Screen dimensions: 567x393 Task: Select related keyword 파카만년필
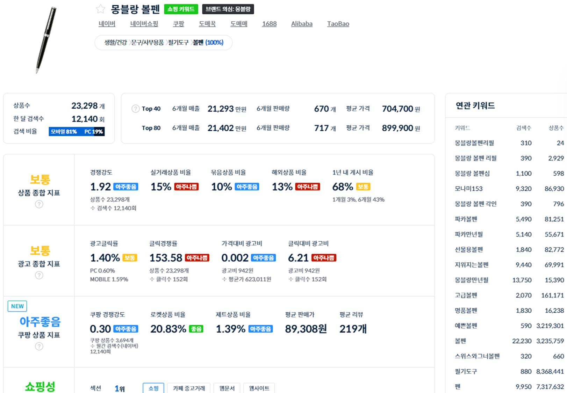tap(469, 234)
